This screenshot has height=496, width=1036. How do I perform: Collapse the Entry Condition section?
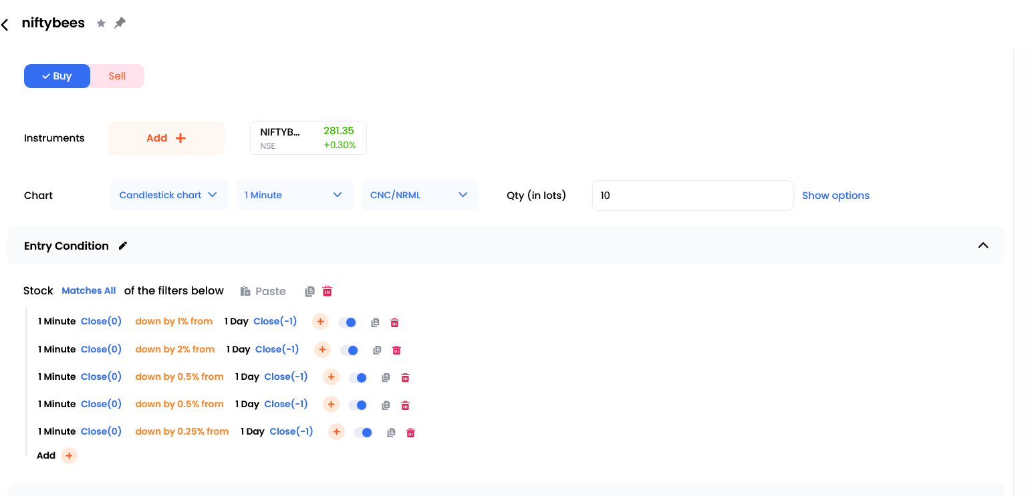983,246
